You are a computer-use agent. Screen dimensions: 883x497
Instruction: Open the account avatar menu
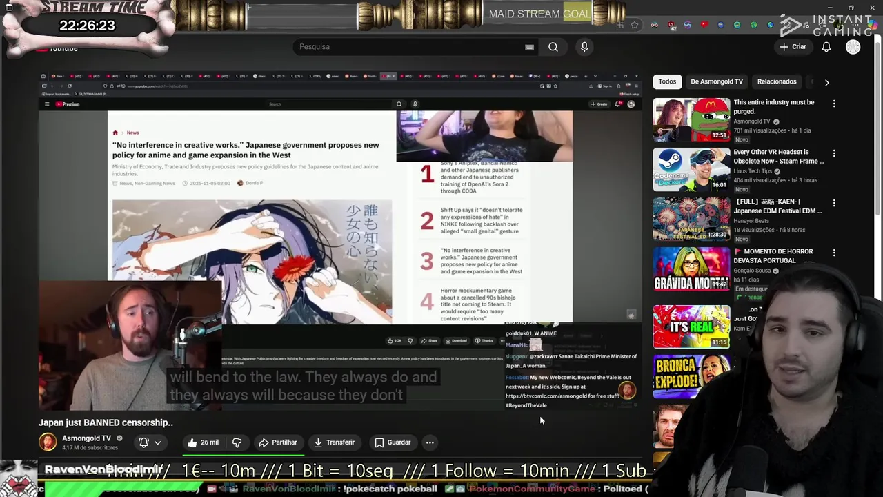coord(853,47)
